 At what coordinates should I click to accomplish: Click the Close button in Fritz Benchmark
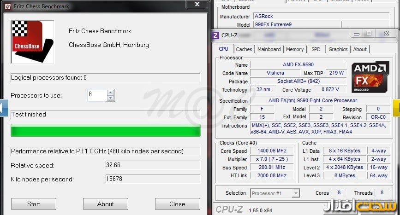click(178, 204)
